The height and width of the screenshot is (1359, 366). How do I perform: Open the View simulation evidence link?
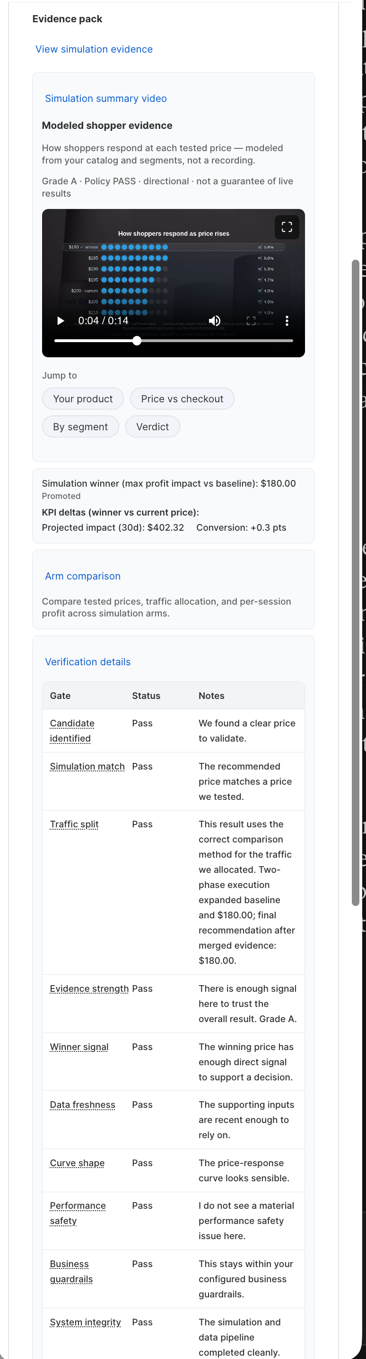(x=94, y=49)
